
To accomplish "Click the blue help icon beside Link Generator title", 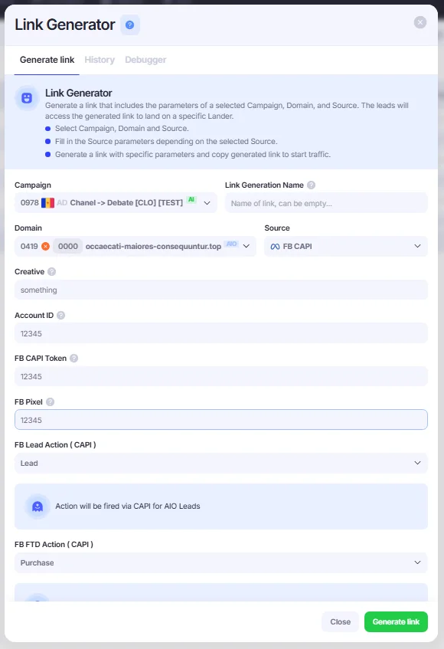I will point(130,25).
